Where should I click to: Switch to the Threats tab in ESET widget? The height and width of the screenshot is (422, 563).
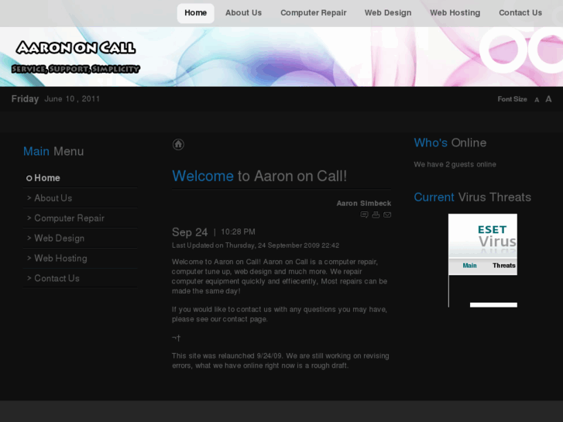503,266
